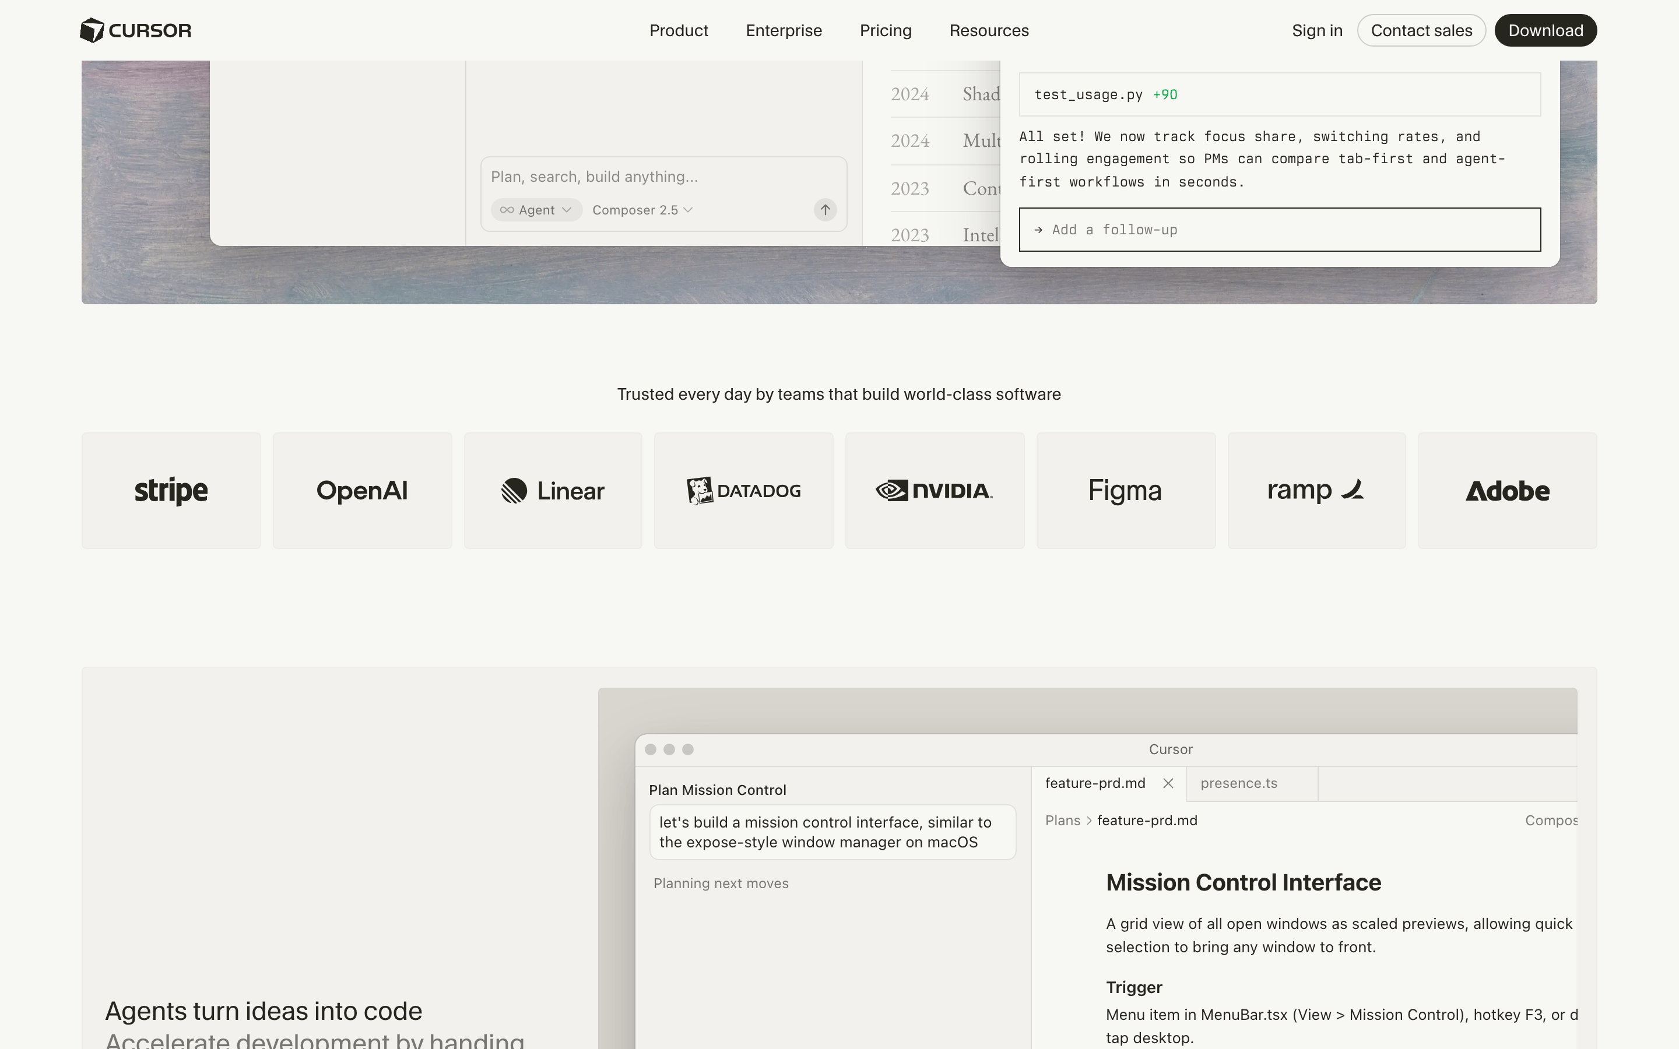This screenshot has height=1049, width=1679.
Task: Click the 2024 Shad list row
Action: coord(946,94)
